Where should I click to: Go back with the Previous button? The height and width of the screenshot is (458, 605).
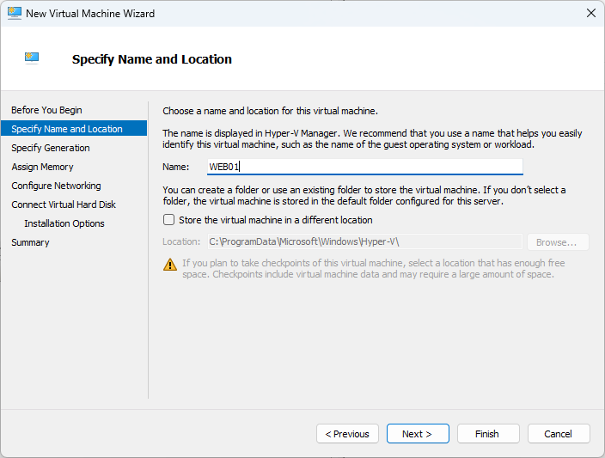click(x=347, y=434)
